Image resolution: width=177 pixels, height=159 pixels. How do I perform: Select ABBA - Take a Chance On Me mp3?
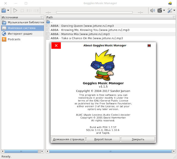[x=111, y=38]
